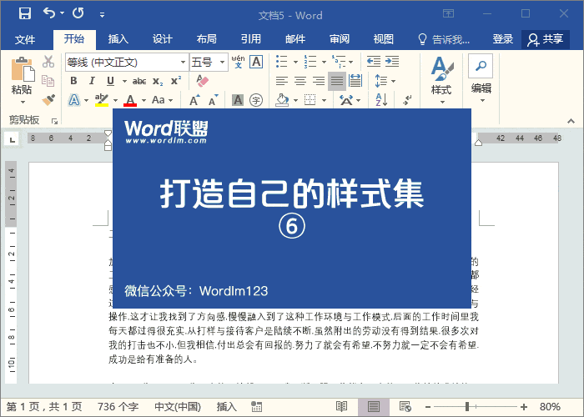Increase font size with A up icon
Image resolution: width=584 pixels, height=417 pixels.
194,100
